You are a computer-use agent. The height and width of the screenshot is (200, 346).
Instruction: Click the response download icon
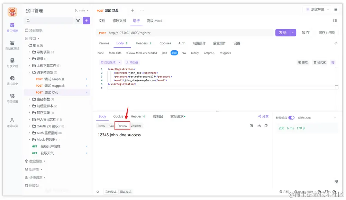click(259, 126)
